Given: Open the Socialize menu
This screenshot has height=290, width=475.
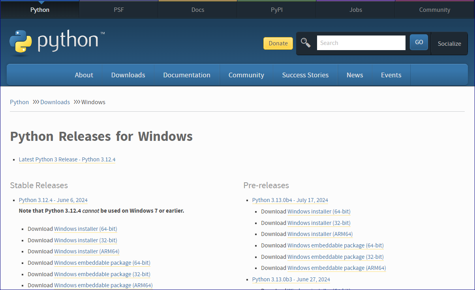Looking at the screenshot, I should (449, 43).
